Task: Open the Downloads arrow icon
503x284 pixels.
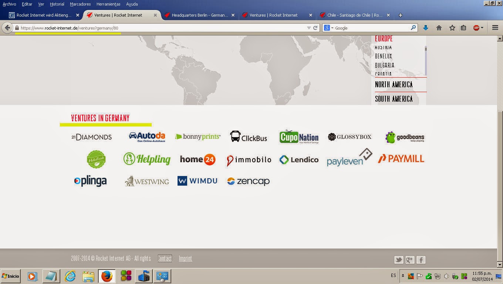Action: [x=426, y=28]
